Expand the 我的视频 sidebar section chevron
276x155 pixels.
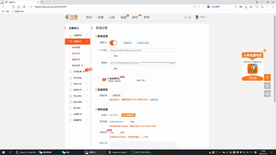pos(87,102)
